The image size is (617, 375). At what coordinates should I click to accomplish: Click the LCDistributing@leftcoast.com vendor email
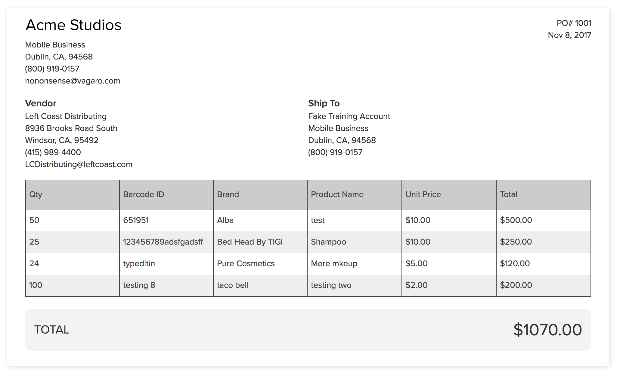pos(79,164)
